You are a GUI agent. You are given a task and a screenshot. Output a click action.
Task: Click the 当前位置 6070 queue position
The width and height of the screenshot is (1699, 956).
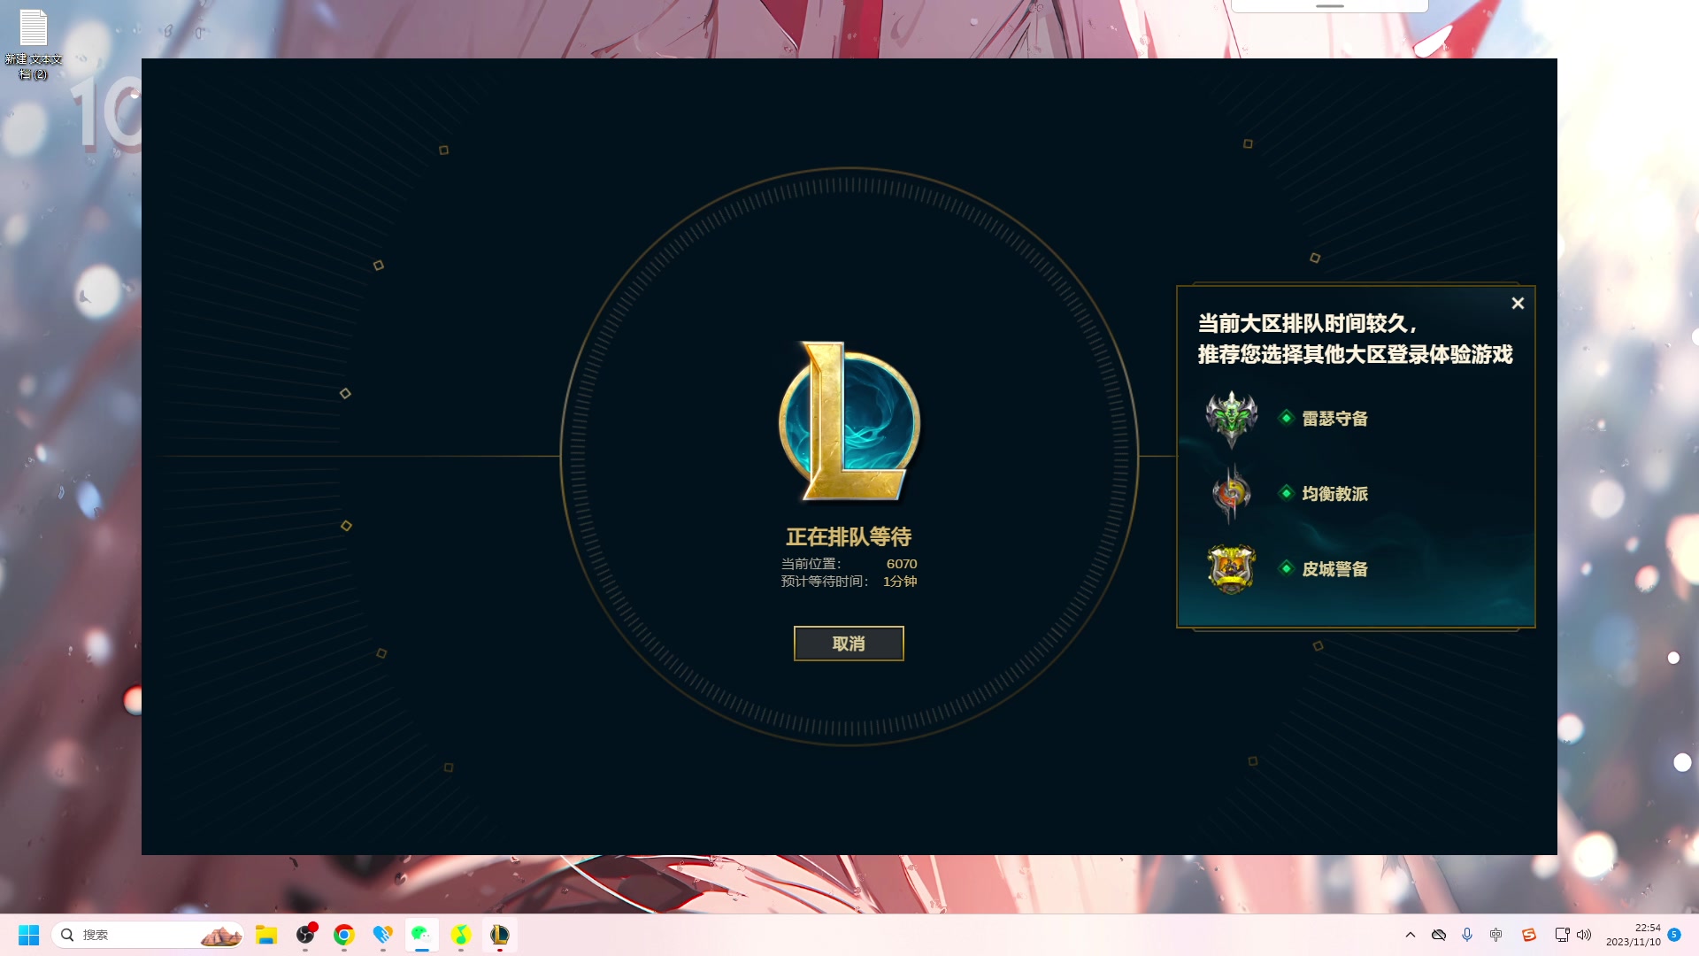[849, 564]
